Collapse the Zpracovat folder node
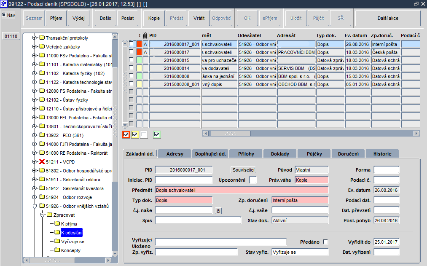 [43, 215]
